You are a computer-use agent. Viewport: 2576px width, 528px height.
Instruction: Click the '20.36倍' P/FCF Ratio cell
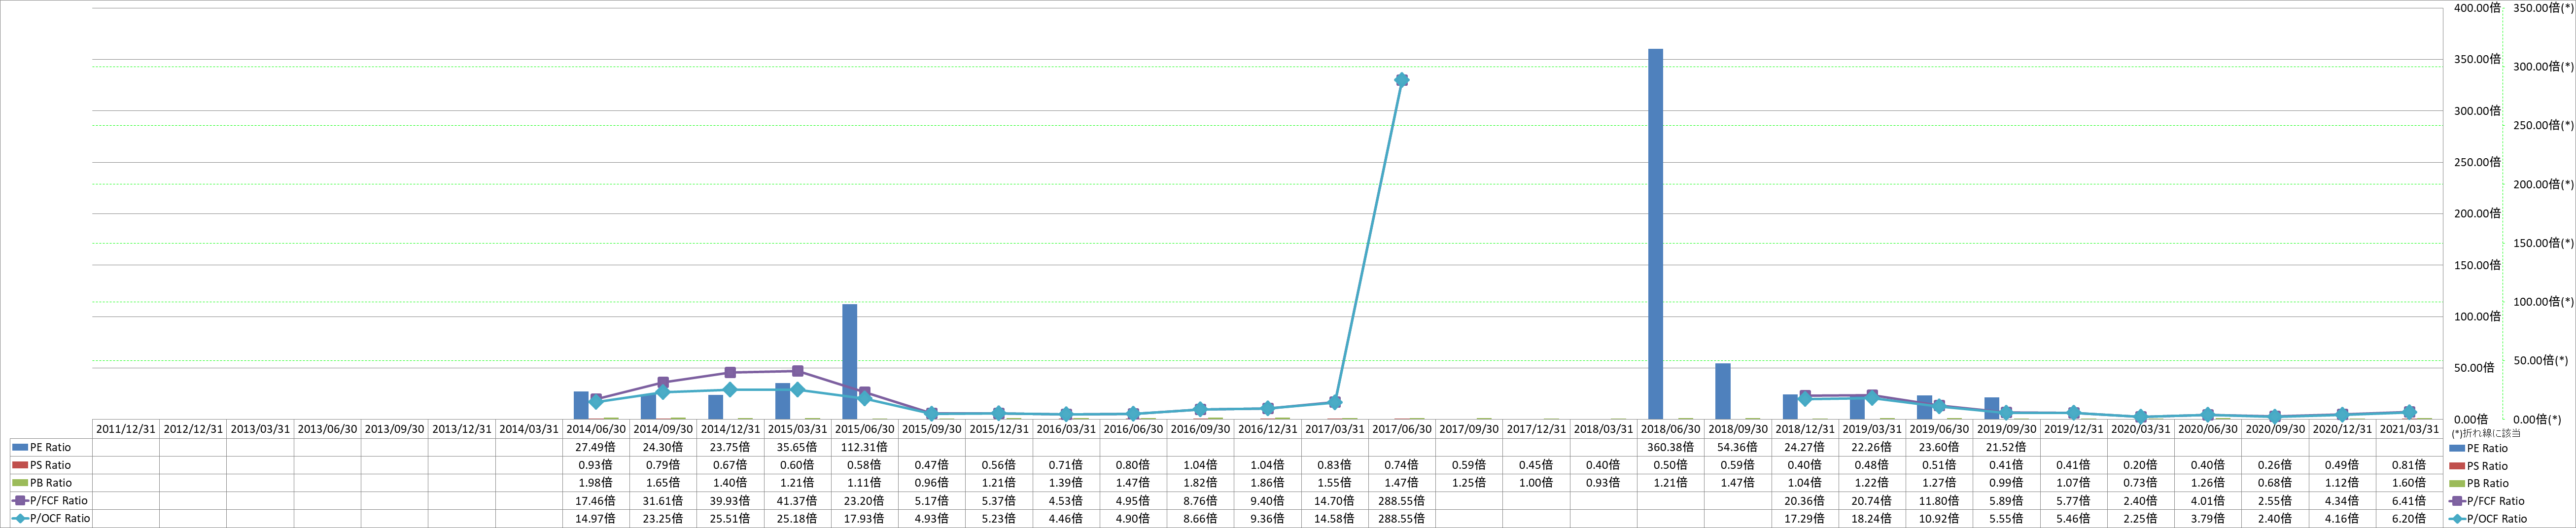1805,501
